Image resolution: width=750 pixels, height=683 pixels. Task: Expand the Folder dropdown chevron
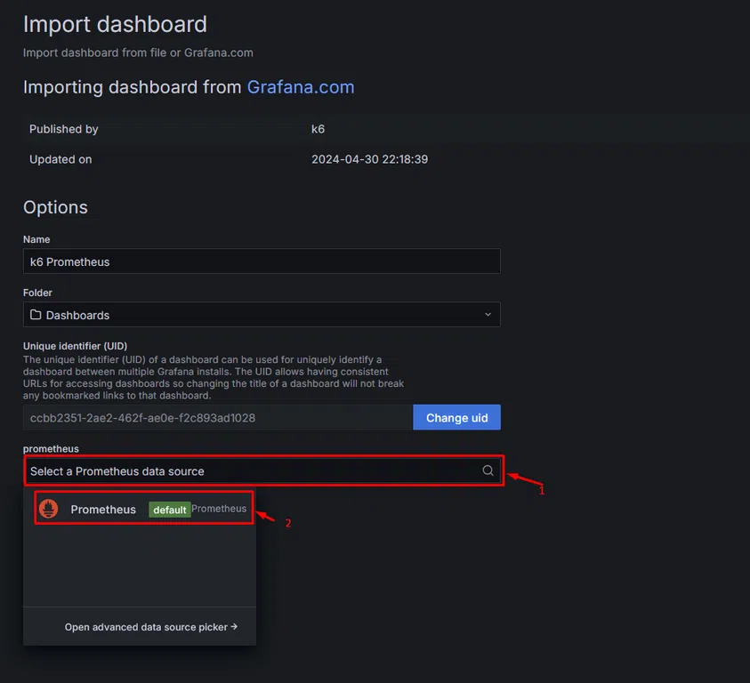pos(488,315)
